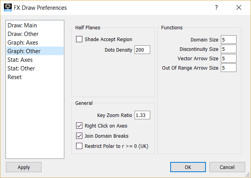Click the Dots Density label text

(118, 50)
